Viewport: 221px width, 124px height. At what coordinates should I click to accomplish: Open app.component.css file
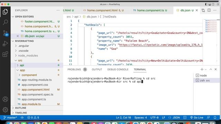coord(35,85)
